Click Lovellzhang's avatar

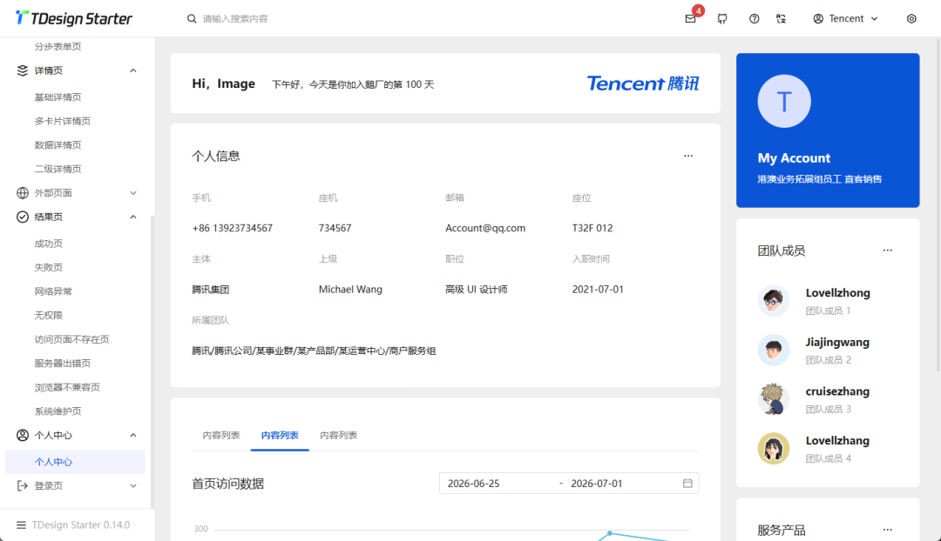773,448
